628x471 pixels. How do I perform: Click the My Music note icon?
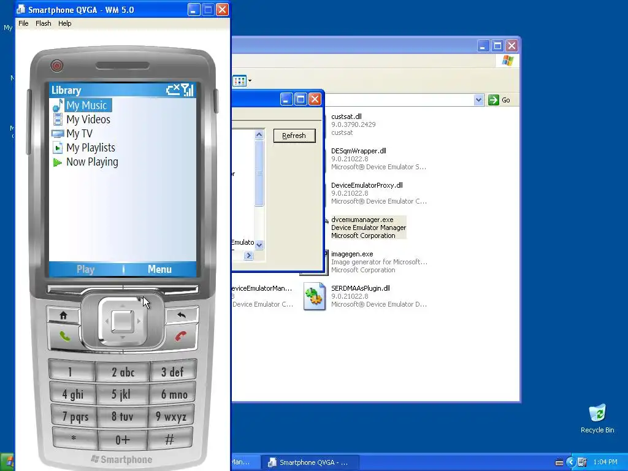click(x=58, y=105)
